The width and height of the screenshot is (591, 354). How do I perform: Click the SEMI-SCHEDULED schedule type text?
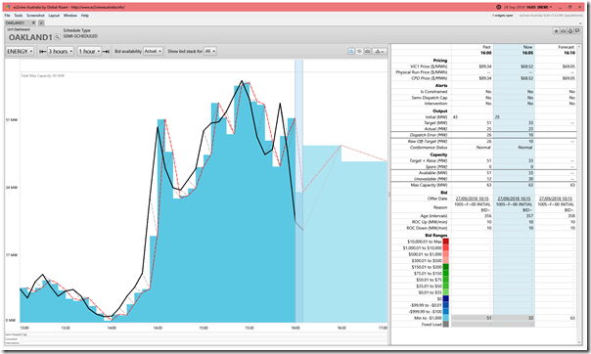80,36
